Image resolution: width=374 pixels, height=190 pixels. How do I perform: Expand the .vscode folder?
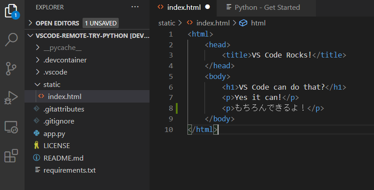coord(37,72)
